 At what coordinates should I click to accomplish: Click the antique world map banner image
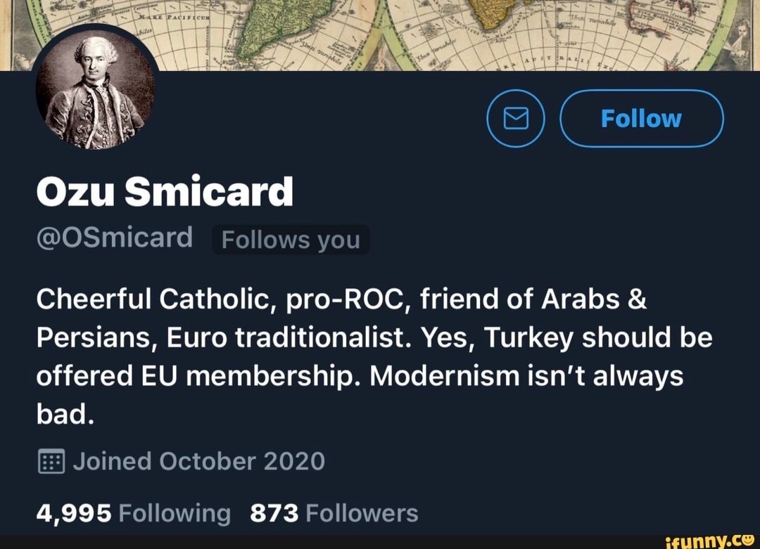[422, 35]
